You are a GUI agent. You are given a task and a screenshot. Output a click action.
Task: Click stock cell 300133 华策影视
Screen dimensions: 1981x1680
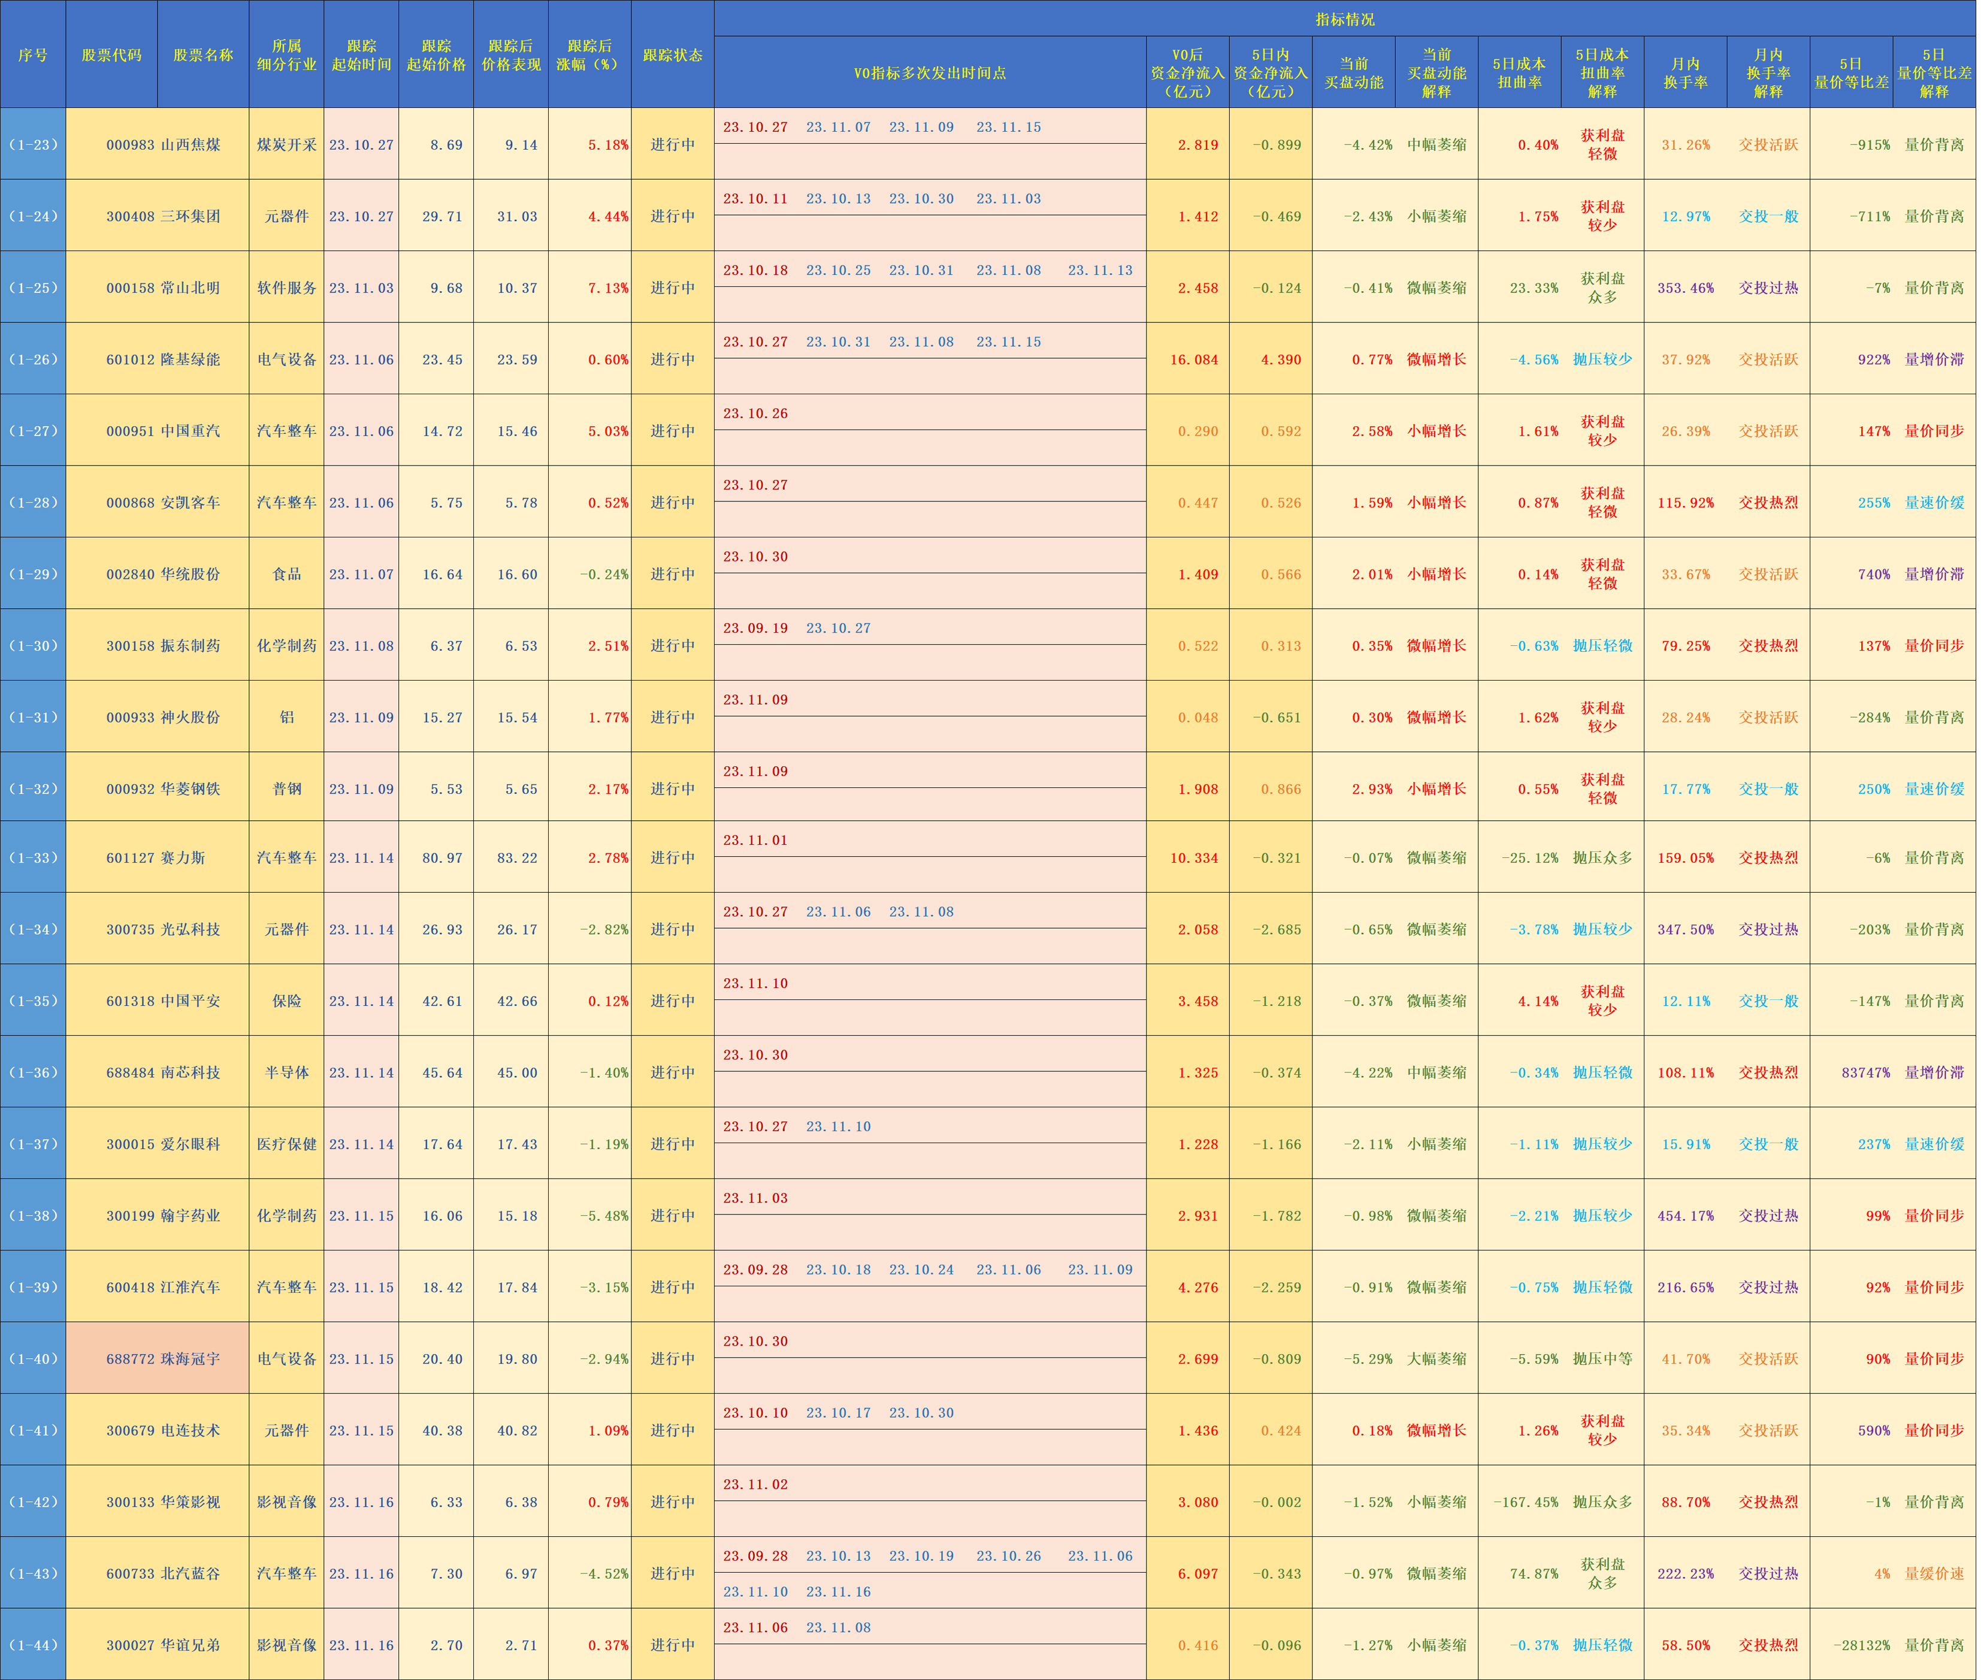tap(158, 1501)
